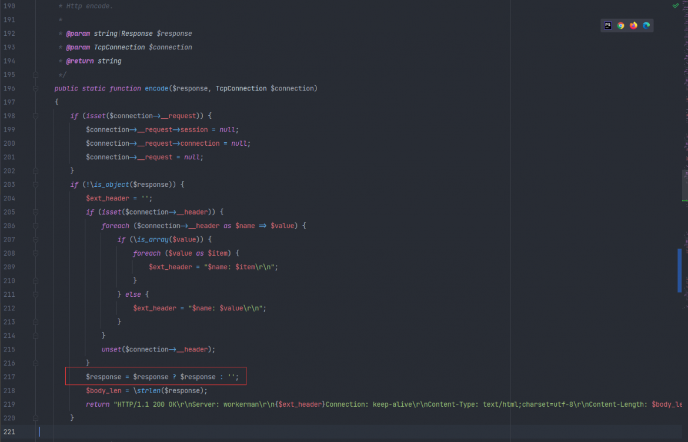Click line number 204 in gutter
Screen dimensions: 688x442
pyautogui.click(x=9, y=198)
